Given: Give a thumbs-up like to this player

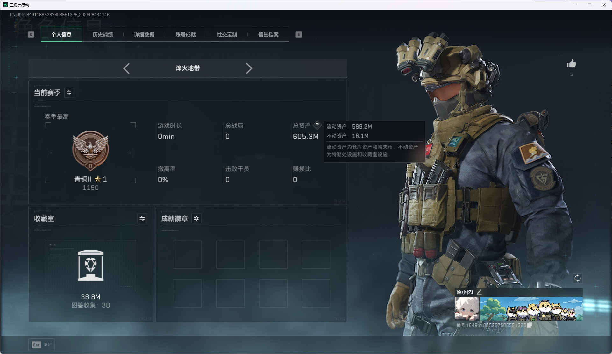Looking at the screenshot, I should pyautogui.click(x=572, y=64).
